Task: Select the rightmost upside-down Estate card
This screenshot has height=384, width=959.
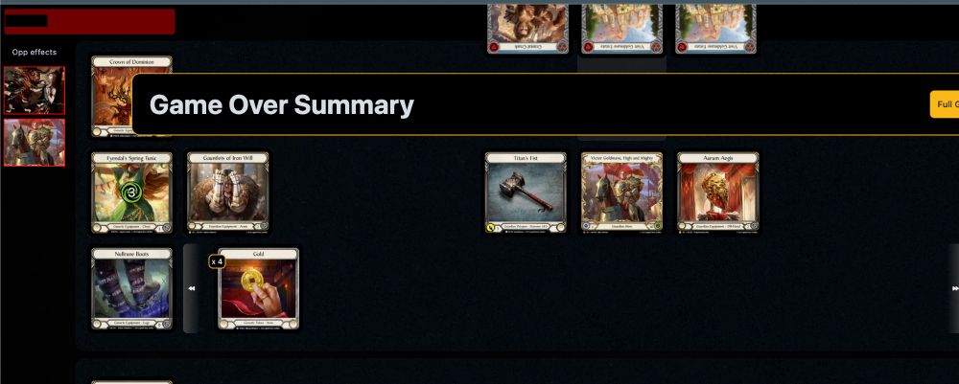Action: [x=715, y=30]
